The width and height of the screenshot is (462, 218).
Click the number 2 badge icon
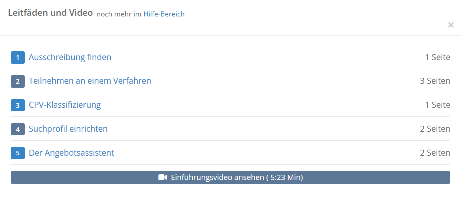point(18,81)
